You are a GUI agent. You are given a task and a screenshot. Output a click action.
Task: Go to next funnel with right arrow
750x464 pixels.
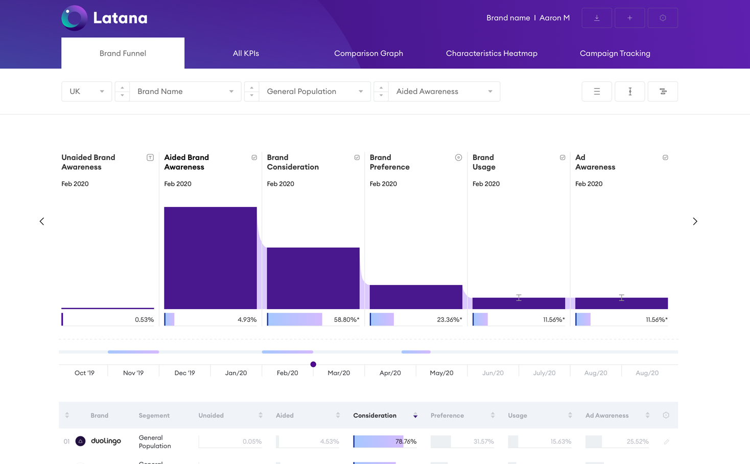click(x=695, y=221)
